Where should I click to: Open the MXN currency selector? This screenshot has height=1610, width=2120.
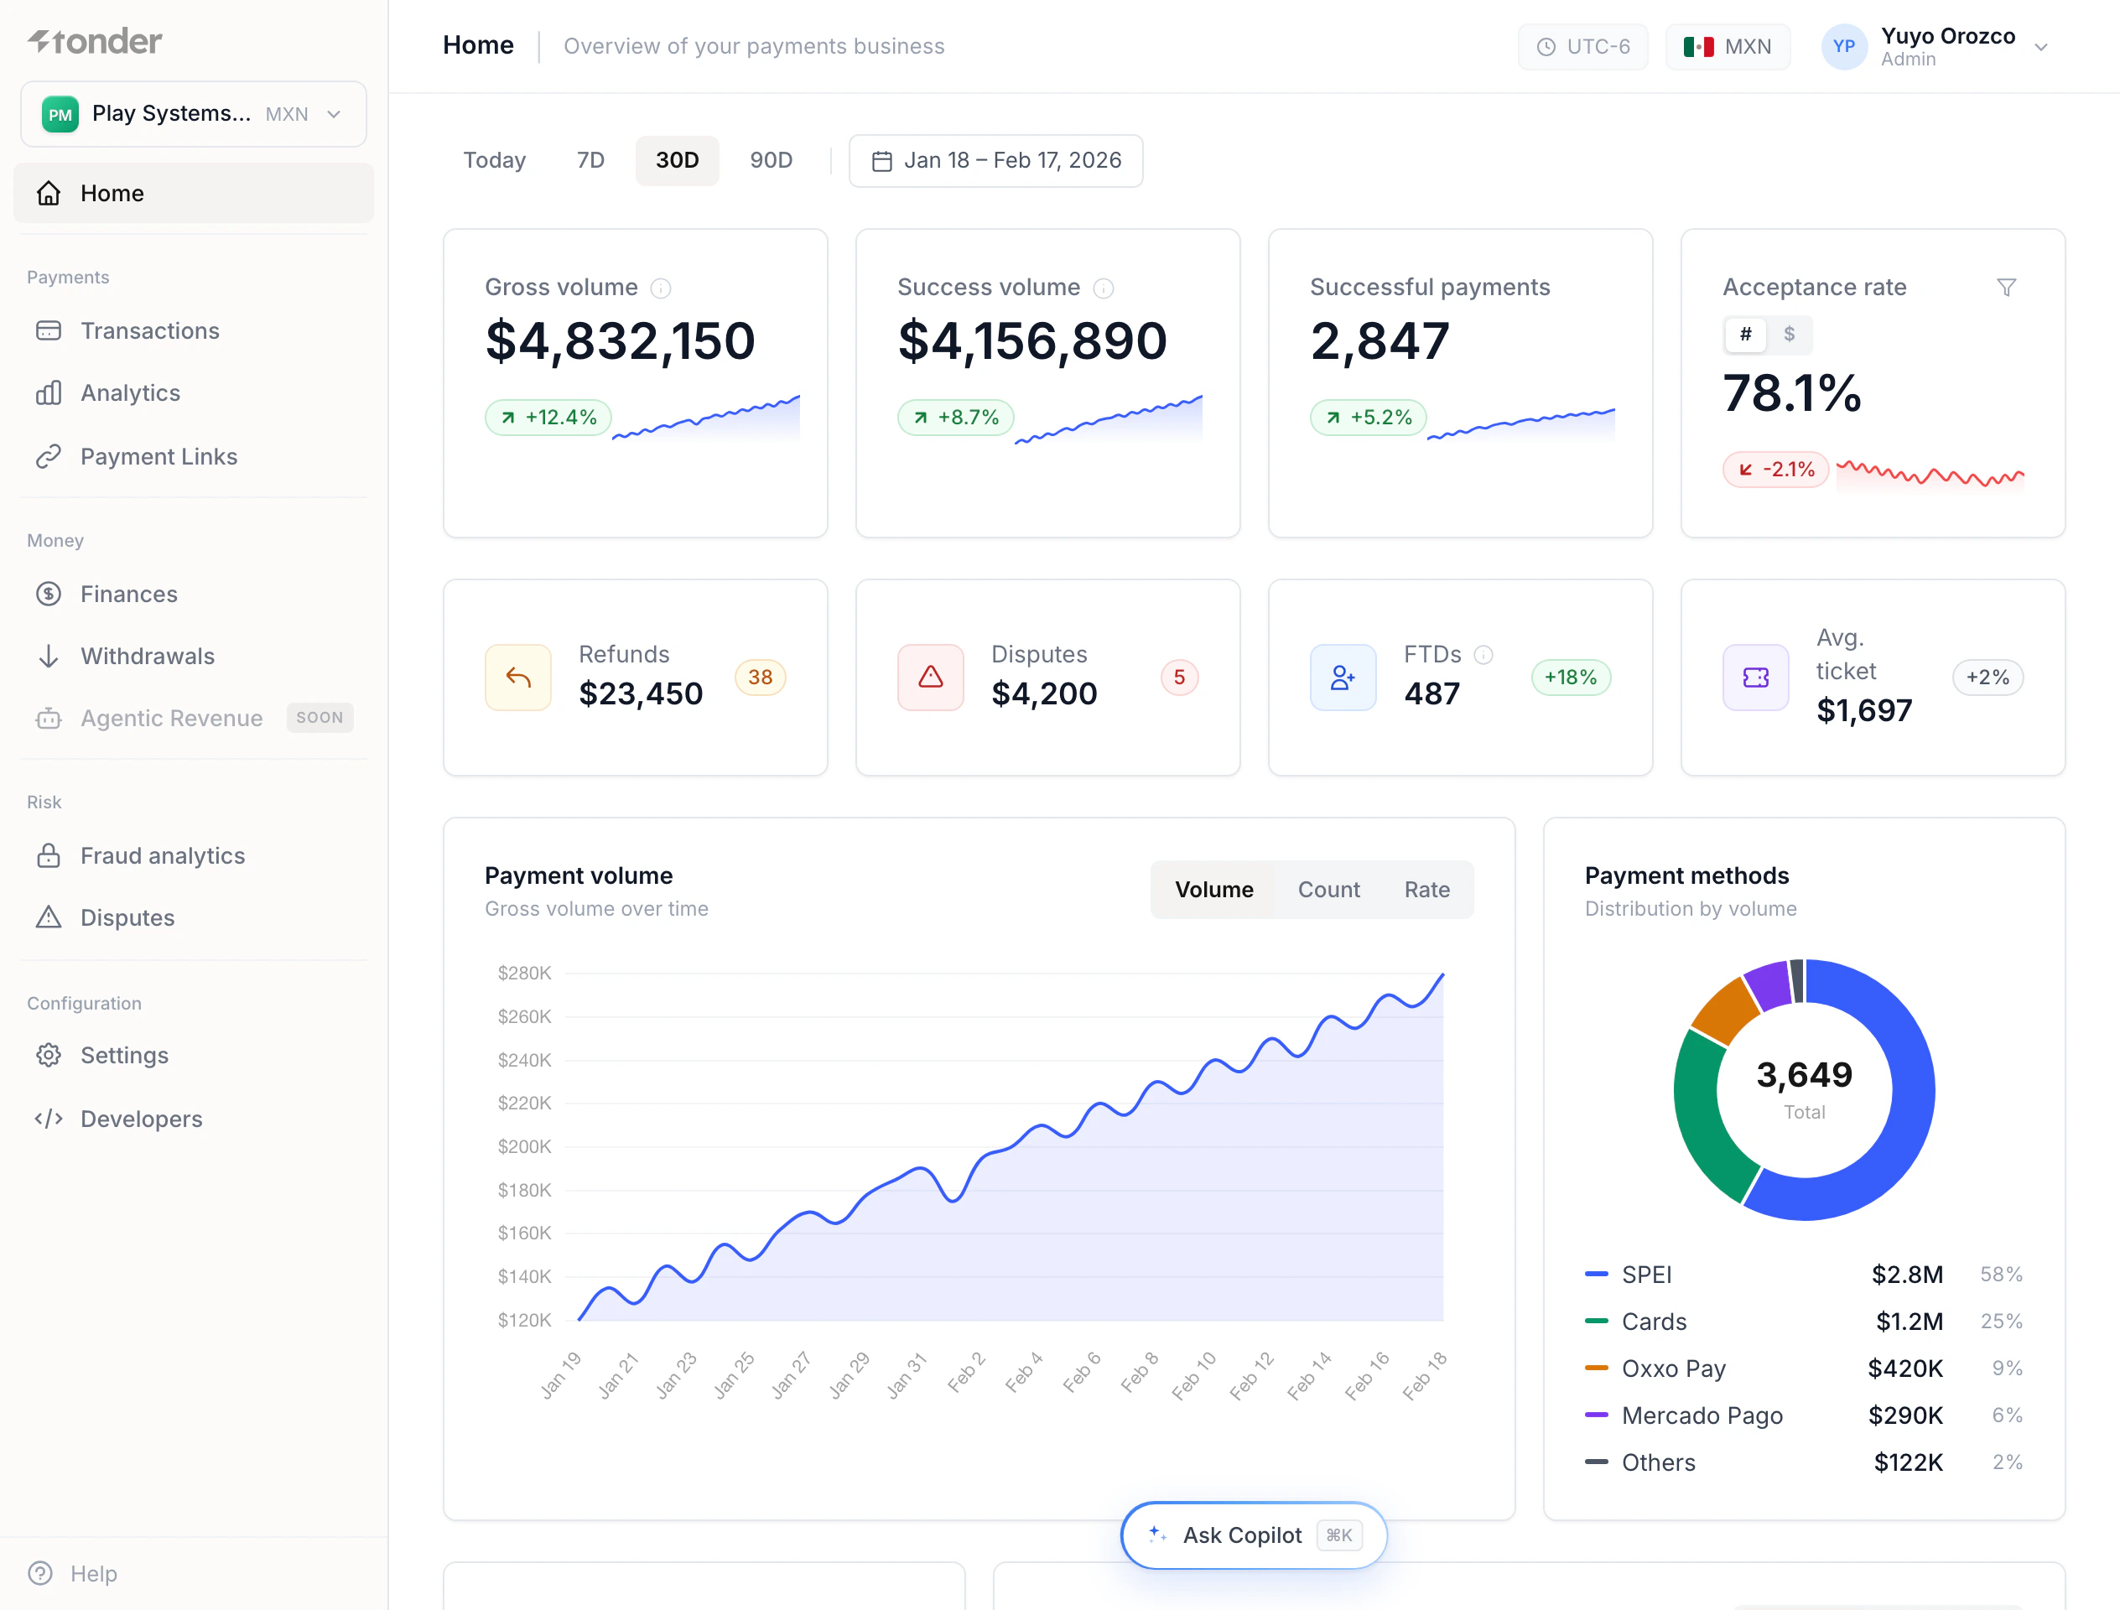[1728, 47]
